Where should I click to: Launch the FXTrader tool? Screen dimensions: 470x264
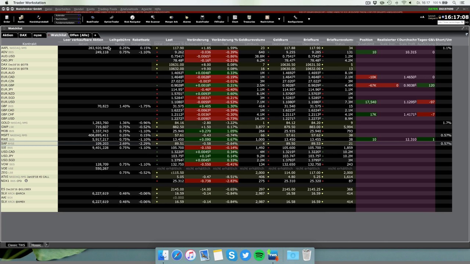coord(219,19)
